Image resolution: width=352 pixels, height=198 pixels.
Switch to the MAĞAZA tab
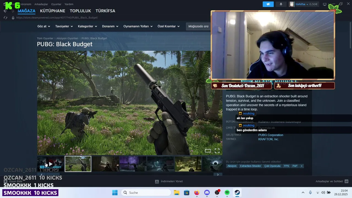tap(27, 11)
